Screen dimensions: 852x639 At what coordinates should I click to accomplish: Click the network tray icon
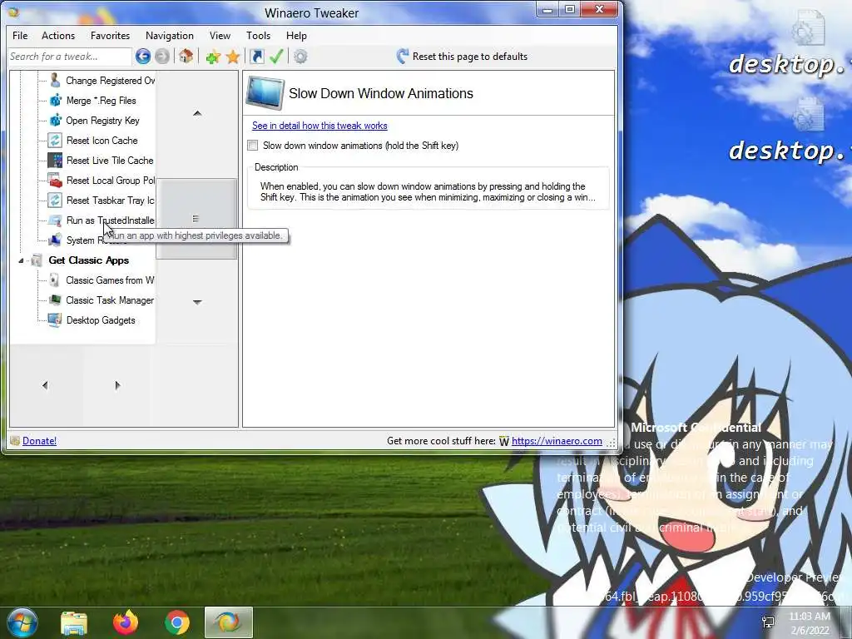pos(768,622)
